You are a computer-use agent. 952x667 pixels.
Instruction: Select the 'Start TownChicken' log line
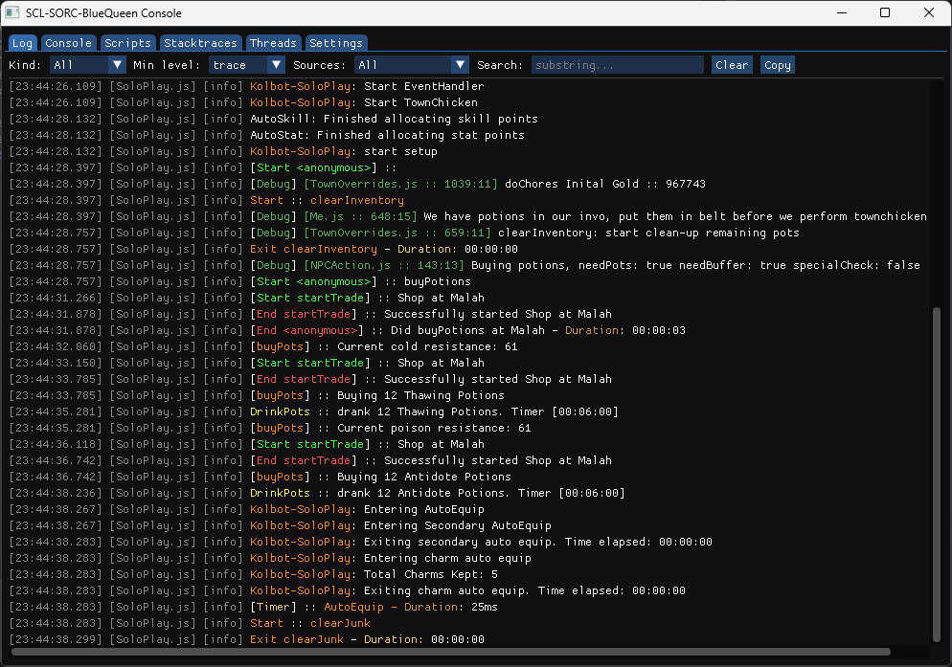coord(243,102)
